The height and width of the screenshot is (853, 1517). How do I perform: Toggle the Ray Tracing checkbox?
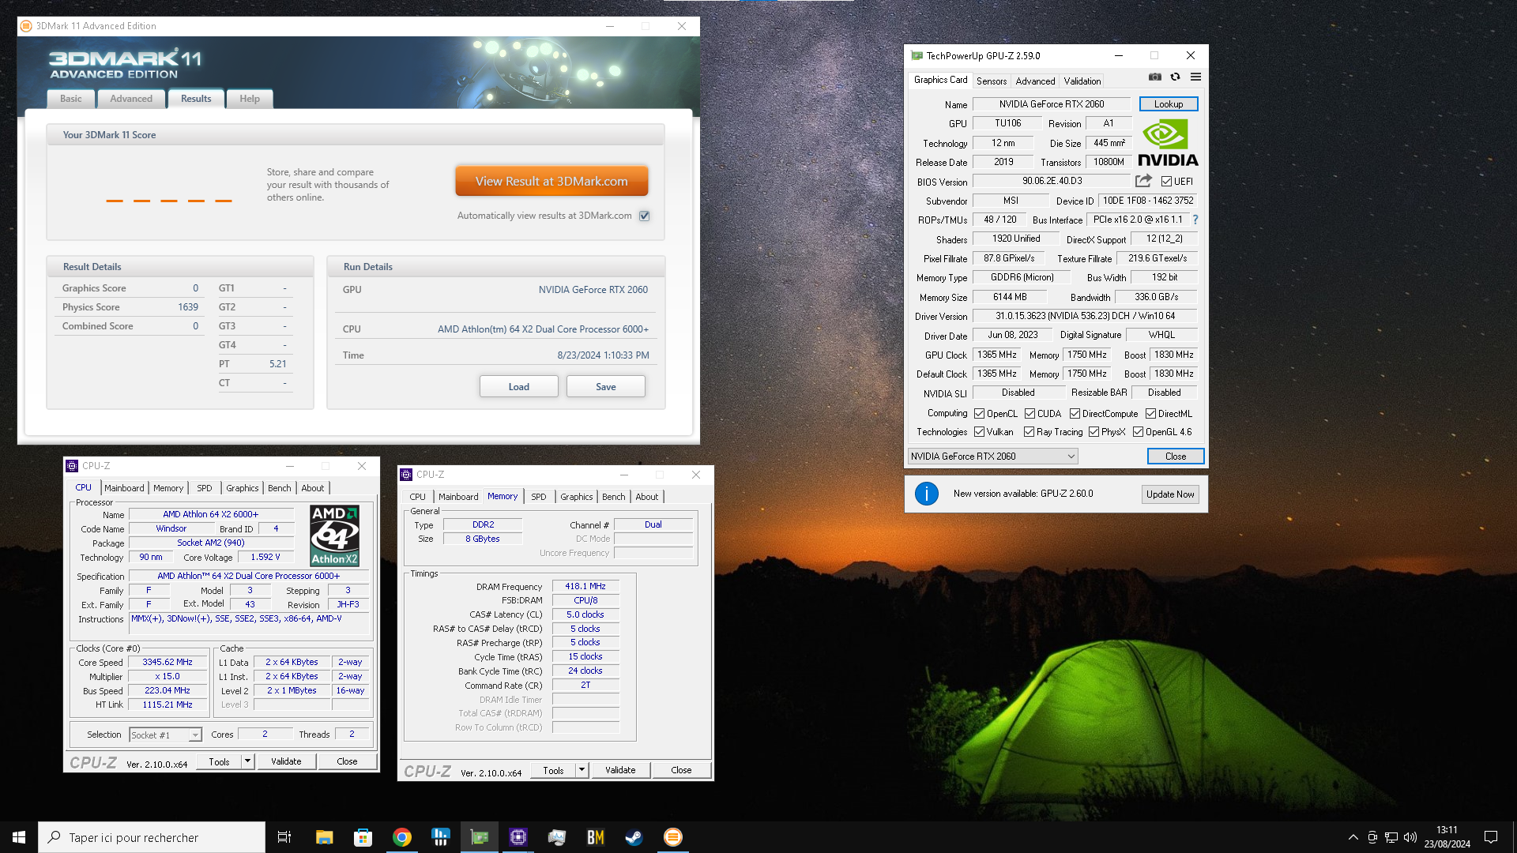tap(1029, 432)
